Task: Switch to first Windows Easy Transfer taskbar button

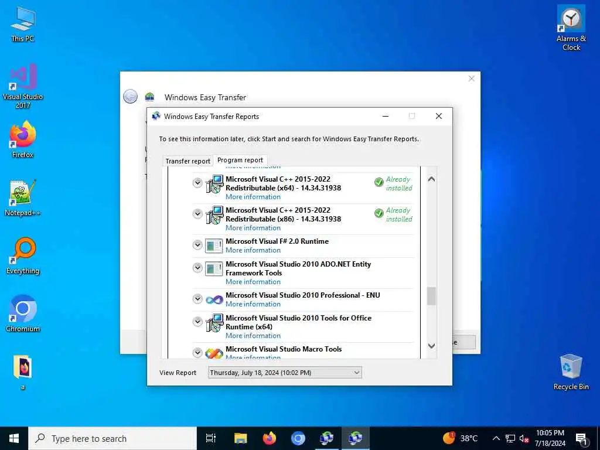Action: coord(327,438)
